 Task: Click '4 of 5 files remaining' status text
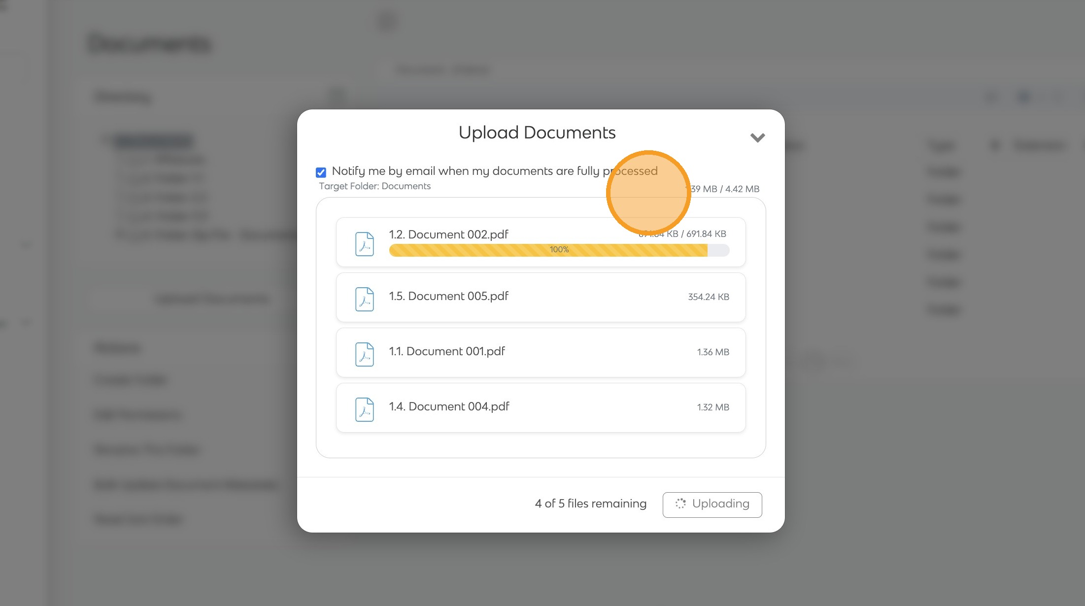pyautogui.click(x=590, y=504)
